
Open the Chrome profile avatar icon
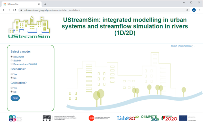[194, 10]
